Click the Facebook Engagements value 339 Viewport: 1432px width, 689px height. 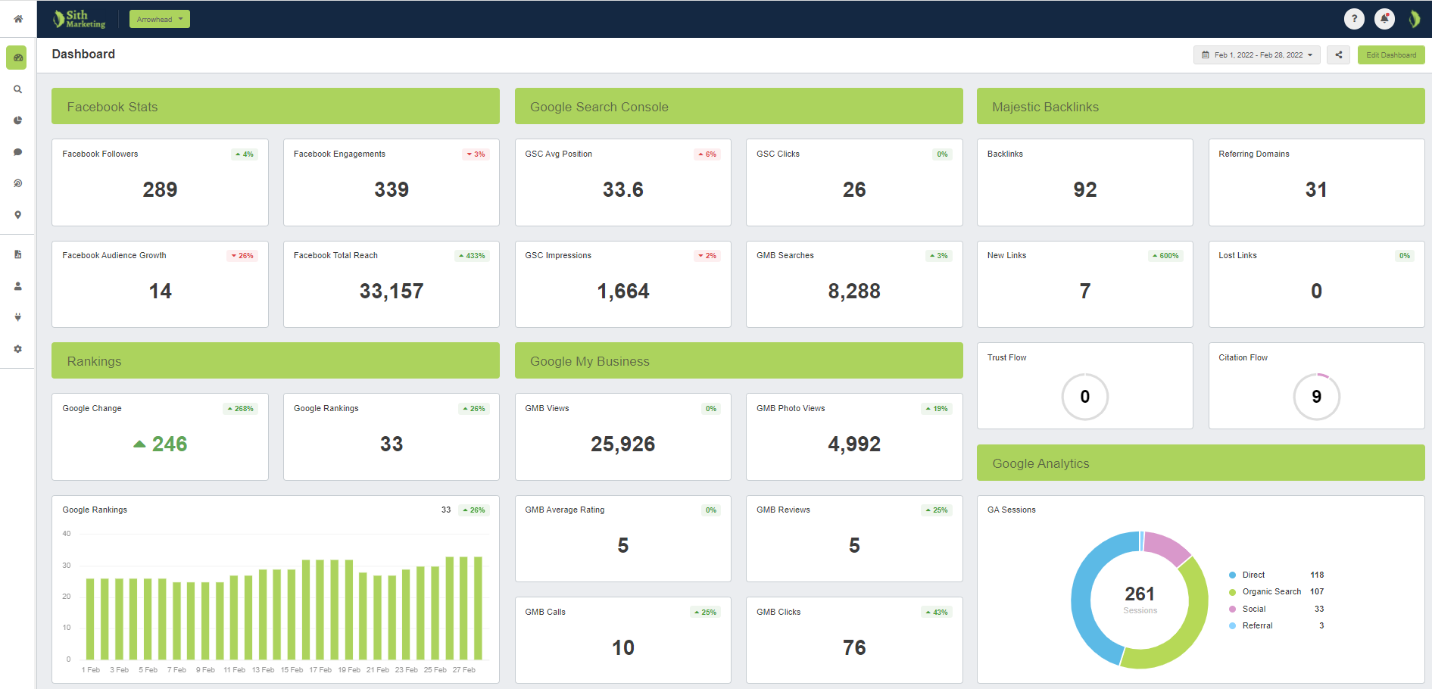click(392, 189)
